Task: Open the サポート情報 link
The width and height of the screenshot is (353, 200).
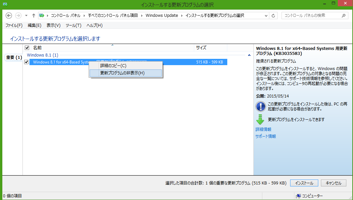Action: click(266, 136)
